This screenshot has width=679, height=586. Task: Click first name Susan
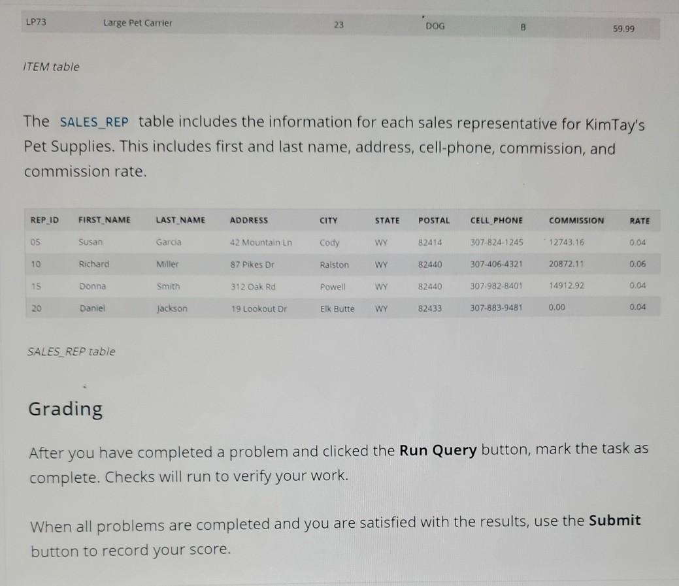point(90,242)
